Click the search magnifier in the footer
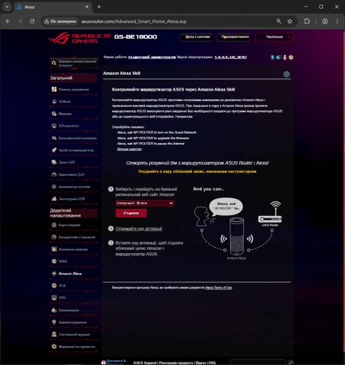345x365 pixels. point(290,362)
